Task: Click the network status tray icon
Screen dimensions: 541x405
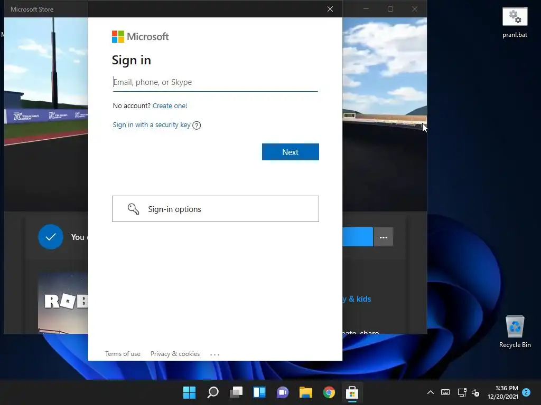Action: (462, 392)
